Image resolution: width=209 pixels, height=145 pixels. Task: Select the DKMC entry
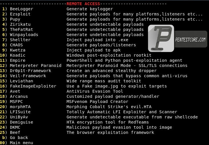click(15, 127)
